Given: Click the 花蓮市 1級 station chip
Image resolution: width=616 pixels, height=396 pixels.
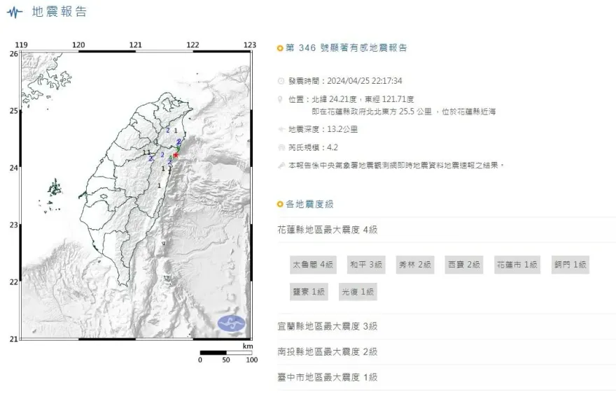Looking at the screenshot, I should (x=517, y=265).
